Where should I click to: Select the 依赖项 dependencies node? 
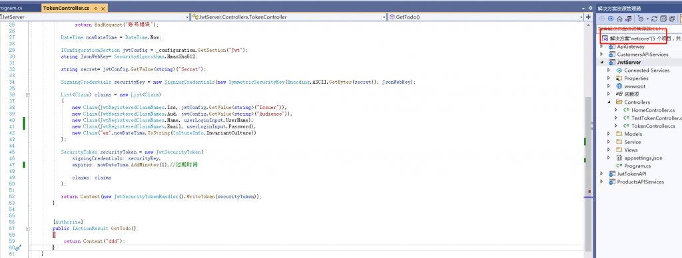[631, 94]
